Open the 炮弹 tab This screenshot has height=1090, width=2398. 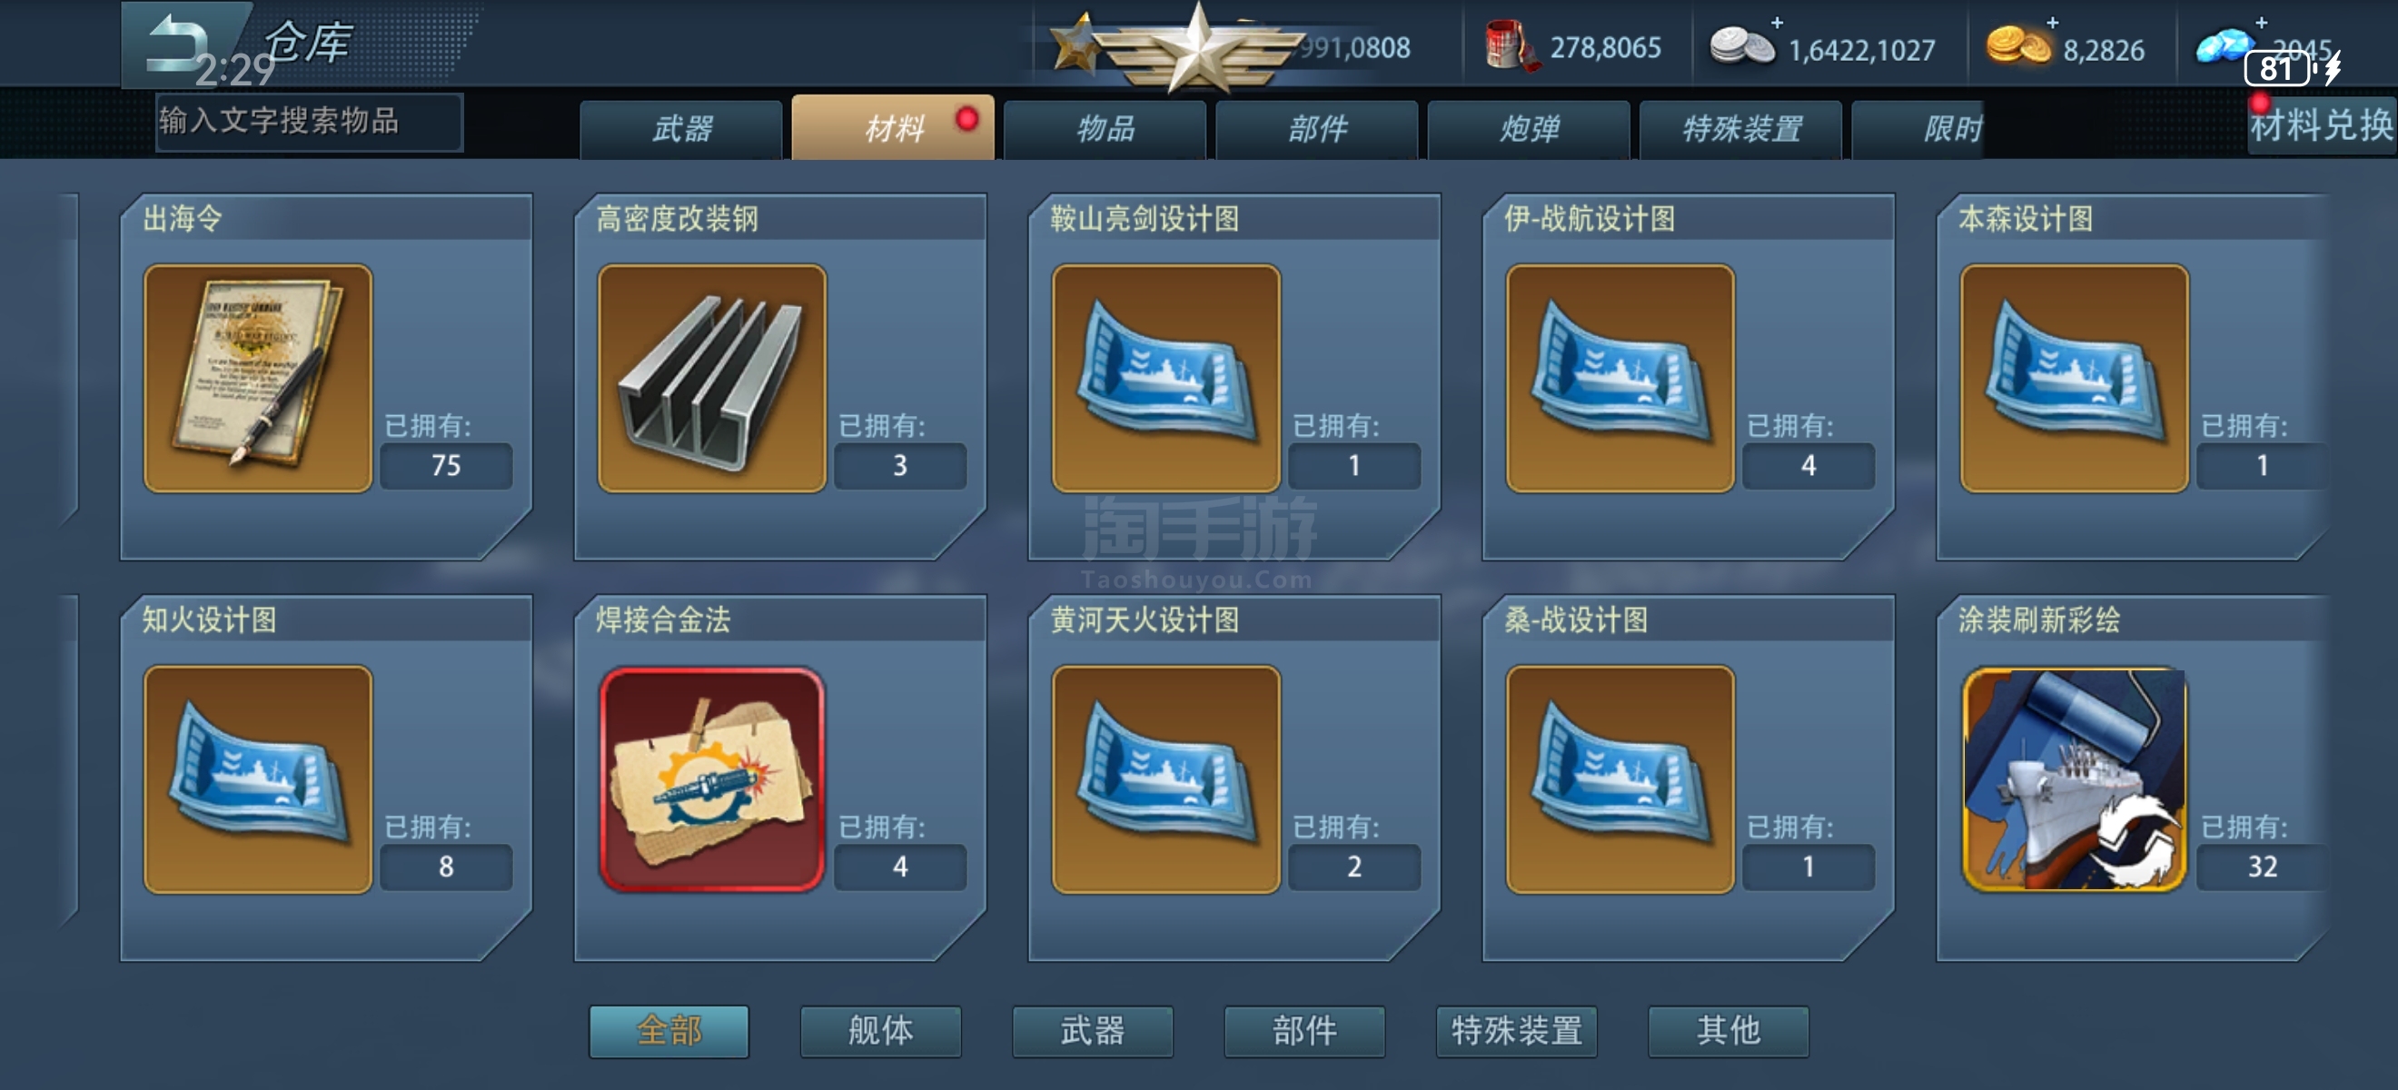pos(1529,129)
